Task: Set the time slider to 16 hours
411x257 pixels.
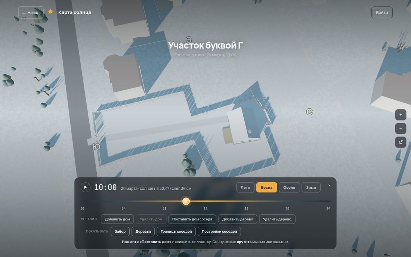Action: [246, 201]
